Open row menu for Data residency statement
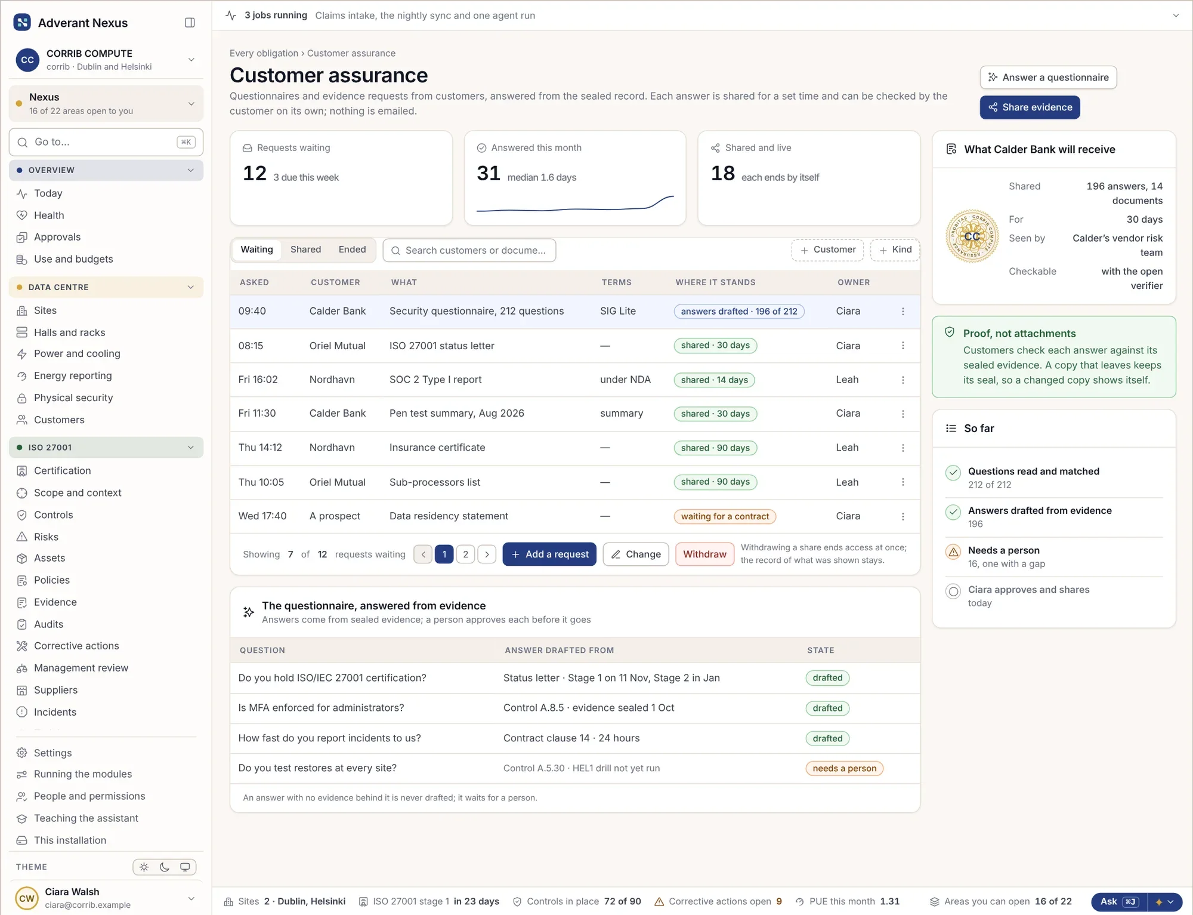This screenshot has width=1193, height=915. click(903, 517)
